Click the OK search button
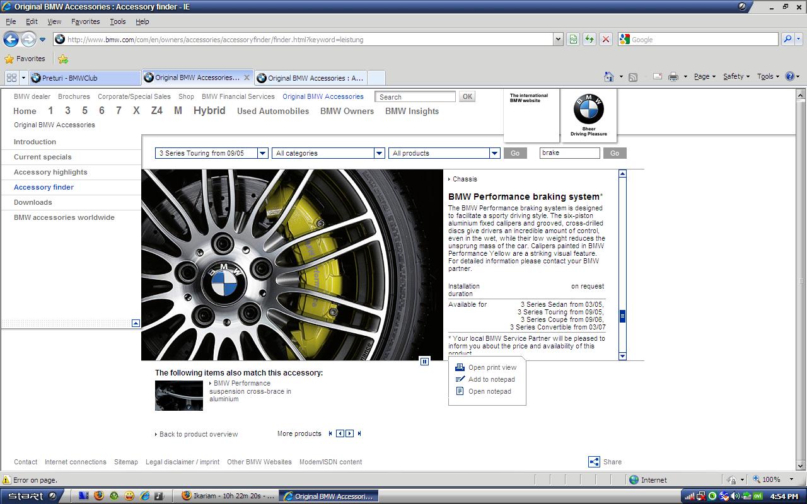This screenshot has height=504, width=807. [x=467, y=96]
